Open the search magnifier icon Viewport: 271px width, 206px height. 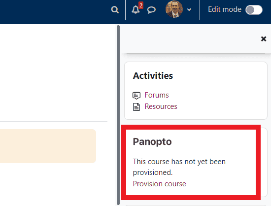(x=115, y=10)
